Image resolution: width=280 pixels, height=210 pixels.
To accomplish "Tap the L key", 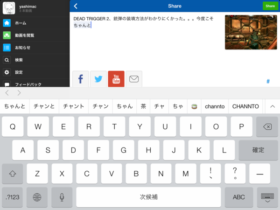I will [224, 150].
